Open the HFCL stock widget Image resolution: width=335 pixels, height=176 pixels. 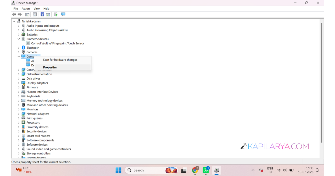click(x=24, y=170)
